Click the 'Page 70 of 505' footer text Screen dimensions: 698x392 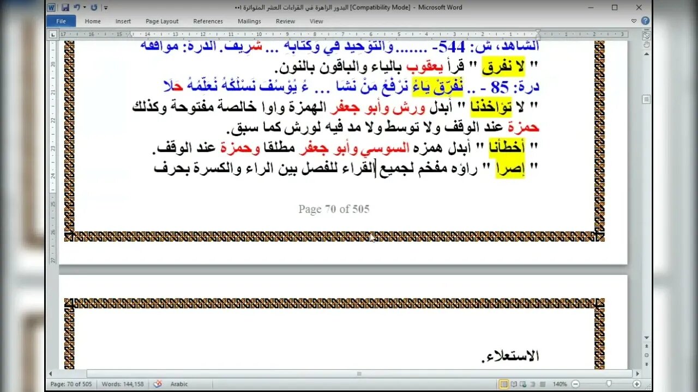click(334, 209)
